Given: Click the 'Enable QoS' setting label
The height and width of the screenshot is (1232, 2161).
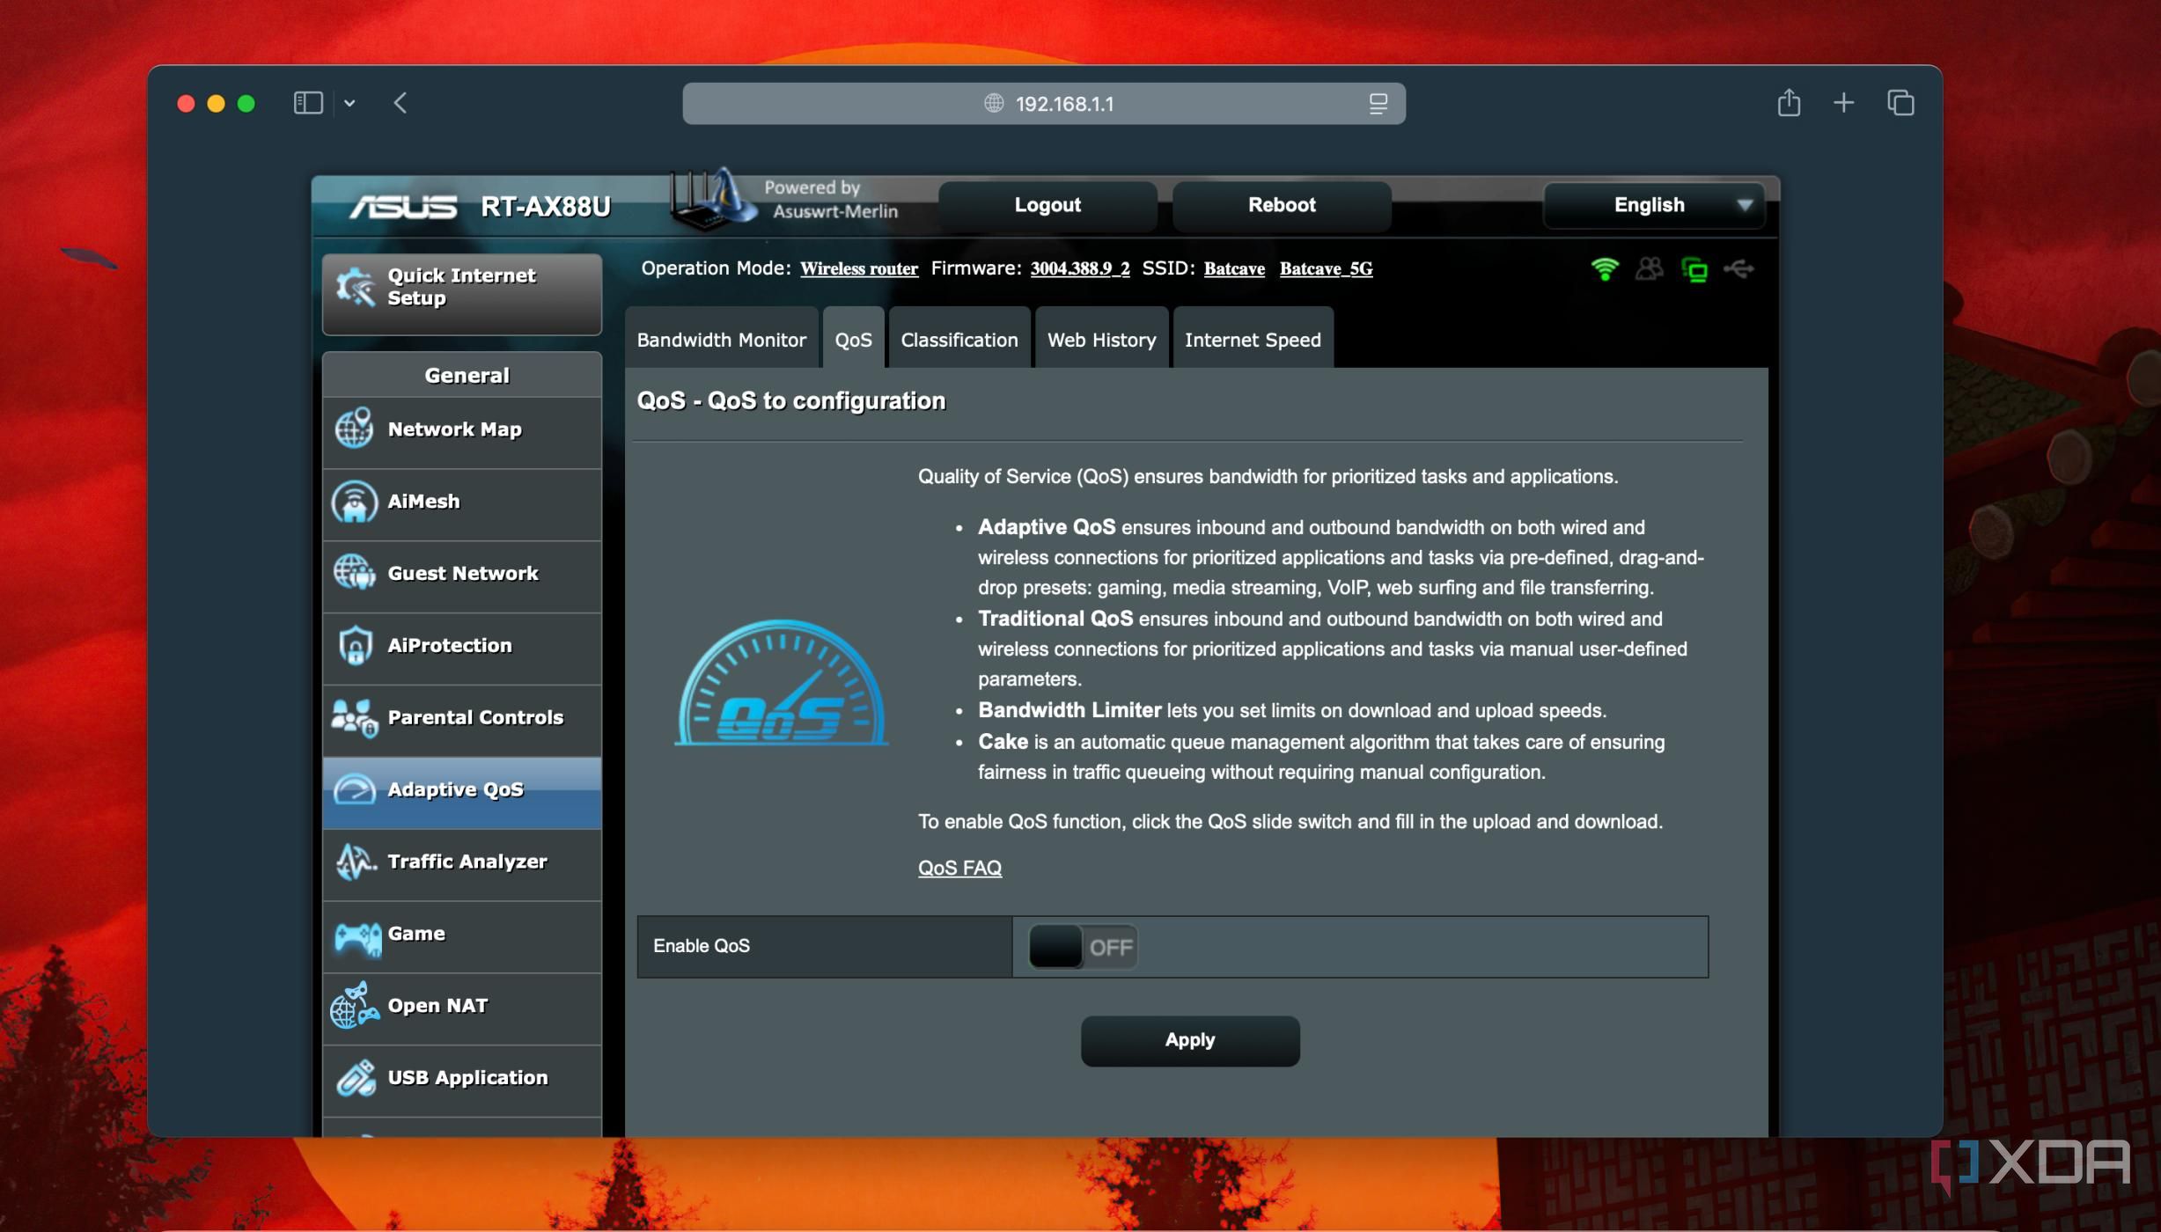Looking at the screenshot, I should point(701,946).
